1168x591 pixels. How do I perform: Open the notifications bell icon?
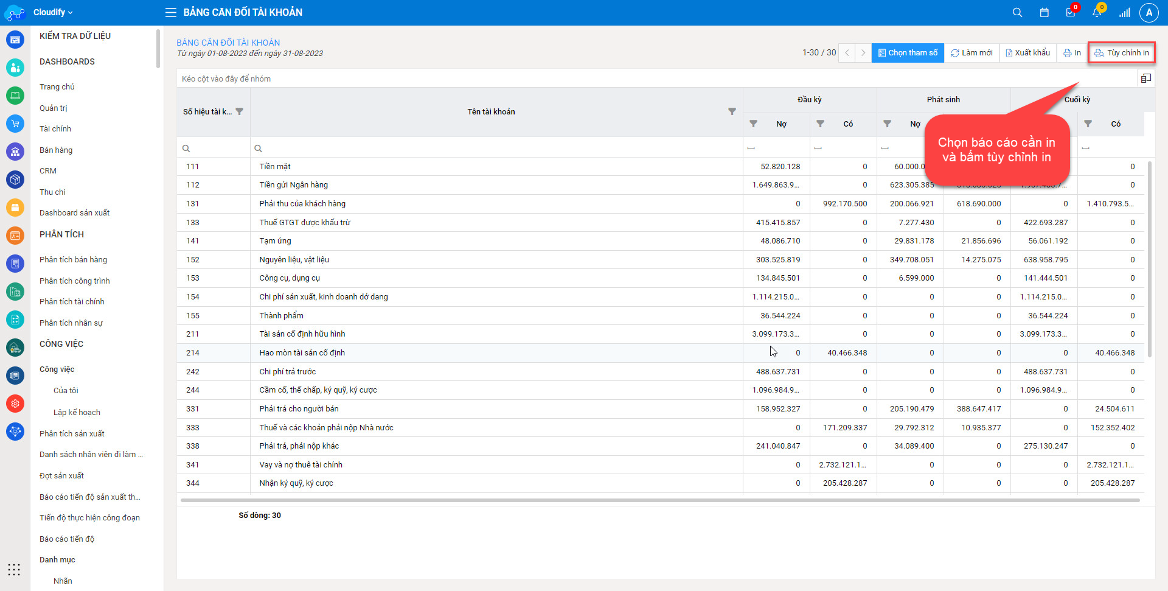(1097, 12)
